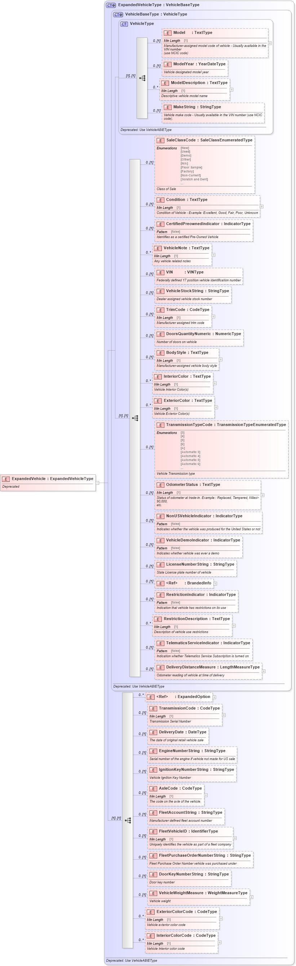The image size is (296, 966).
Task: Select the '[Scratch and Dent]' enumeration value
Action: click(x=194, y=179)
